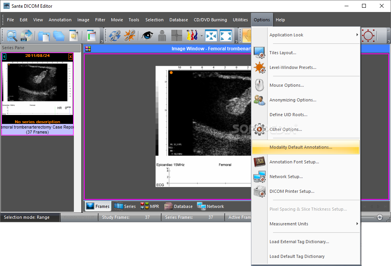Click the zoom plus button in status bar
391x266 pixels.
click(x=379, y=217)
